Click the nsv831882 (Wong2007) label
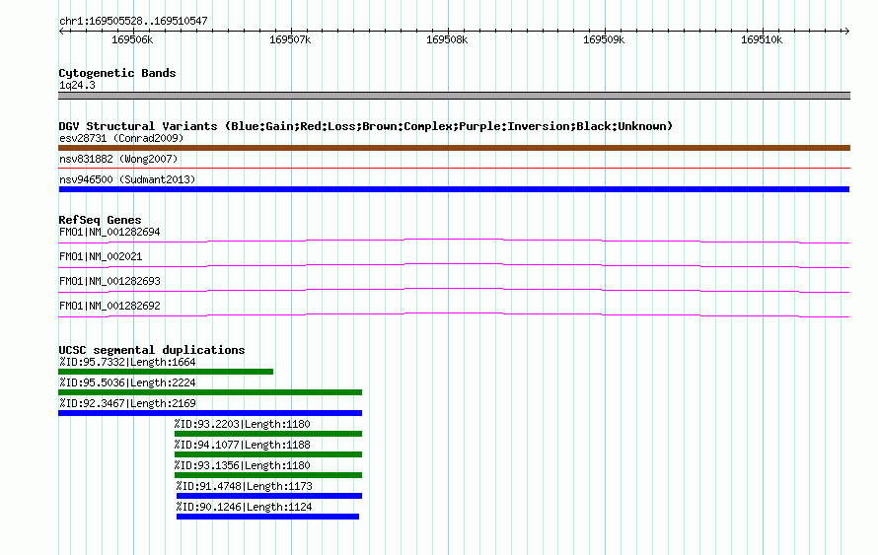Screen dimensions: 878x555 click(118, 159)
